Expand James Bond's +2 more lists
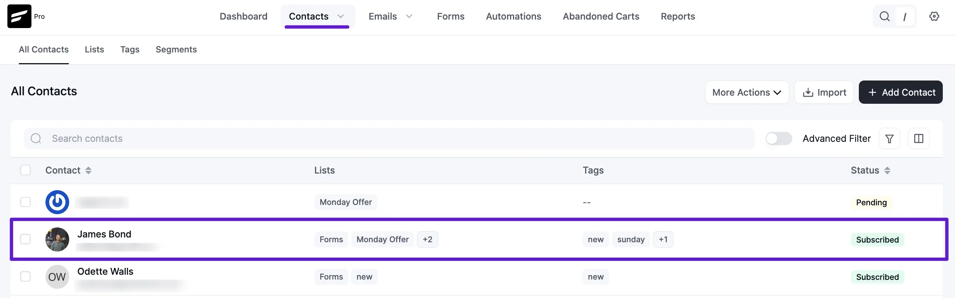 coord(427,240)
